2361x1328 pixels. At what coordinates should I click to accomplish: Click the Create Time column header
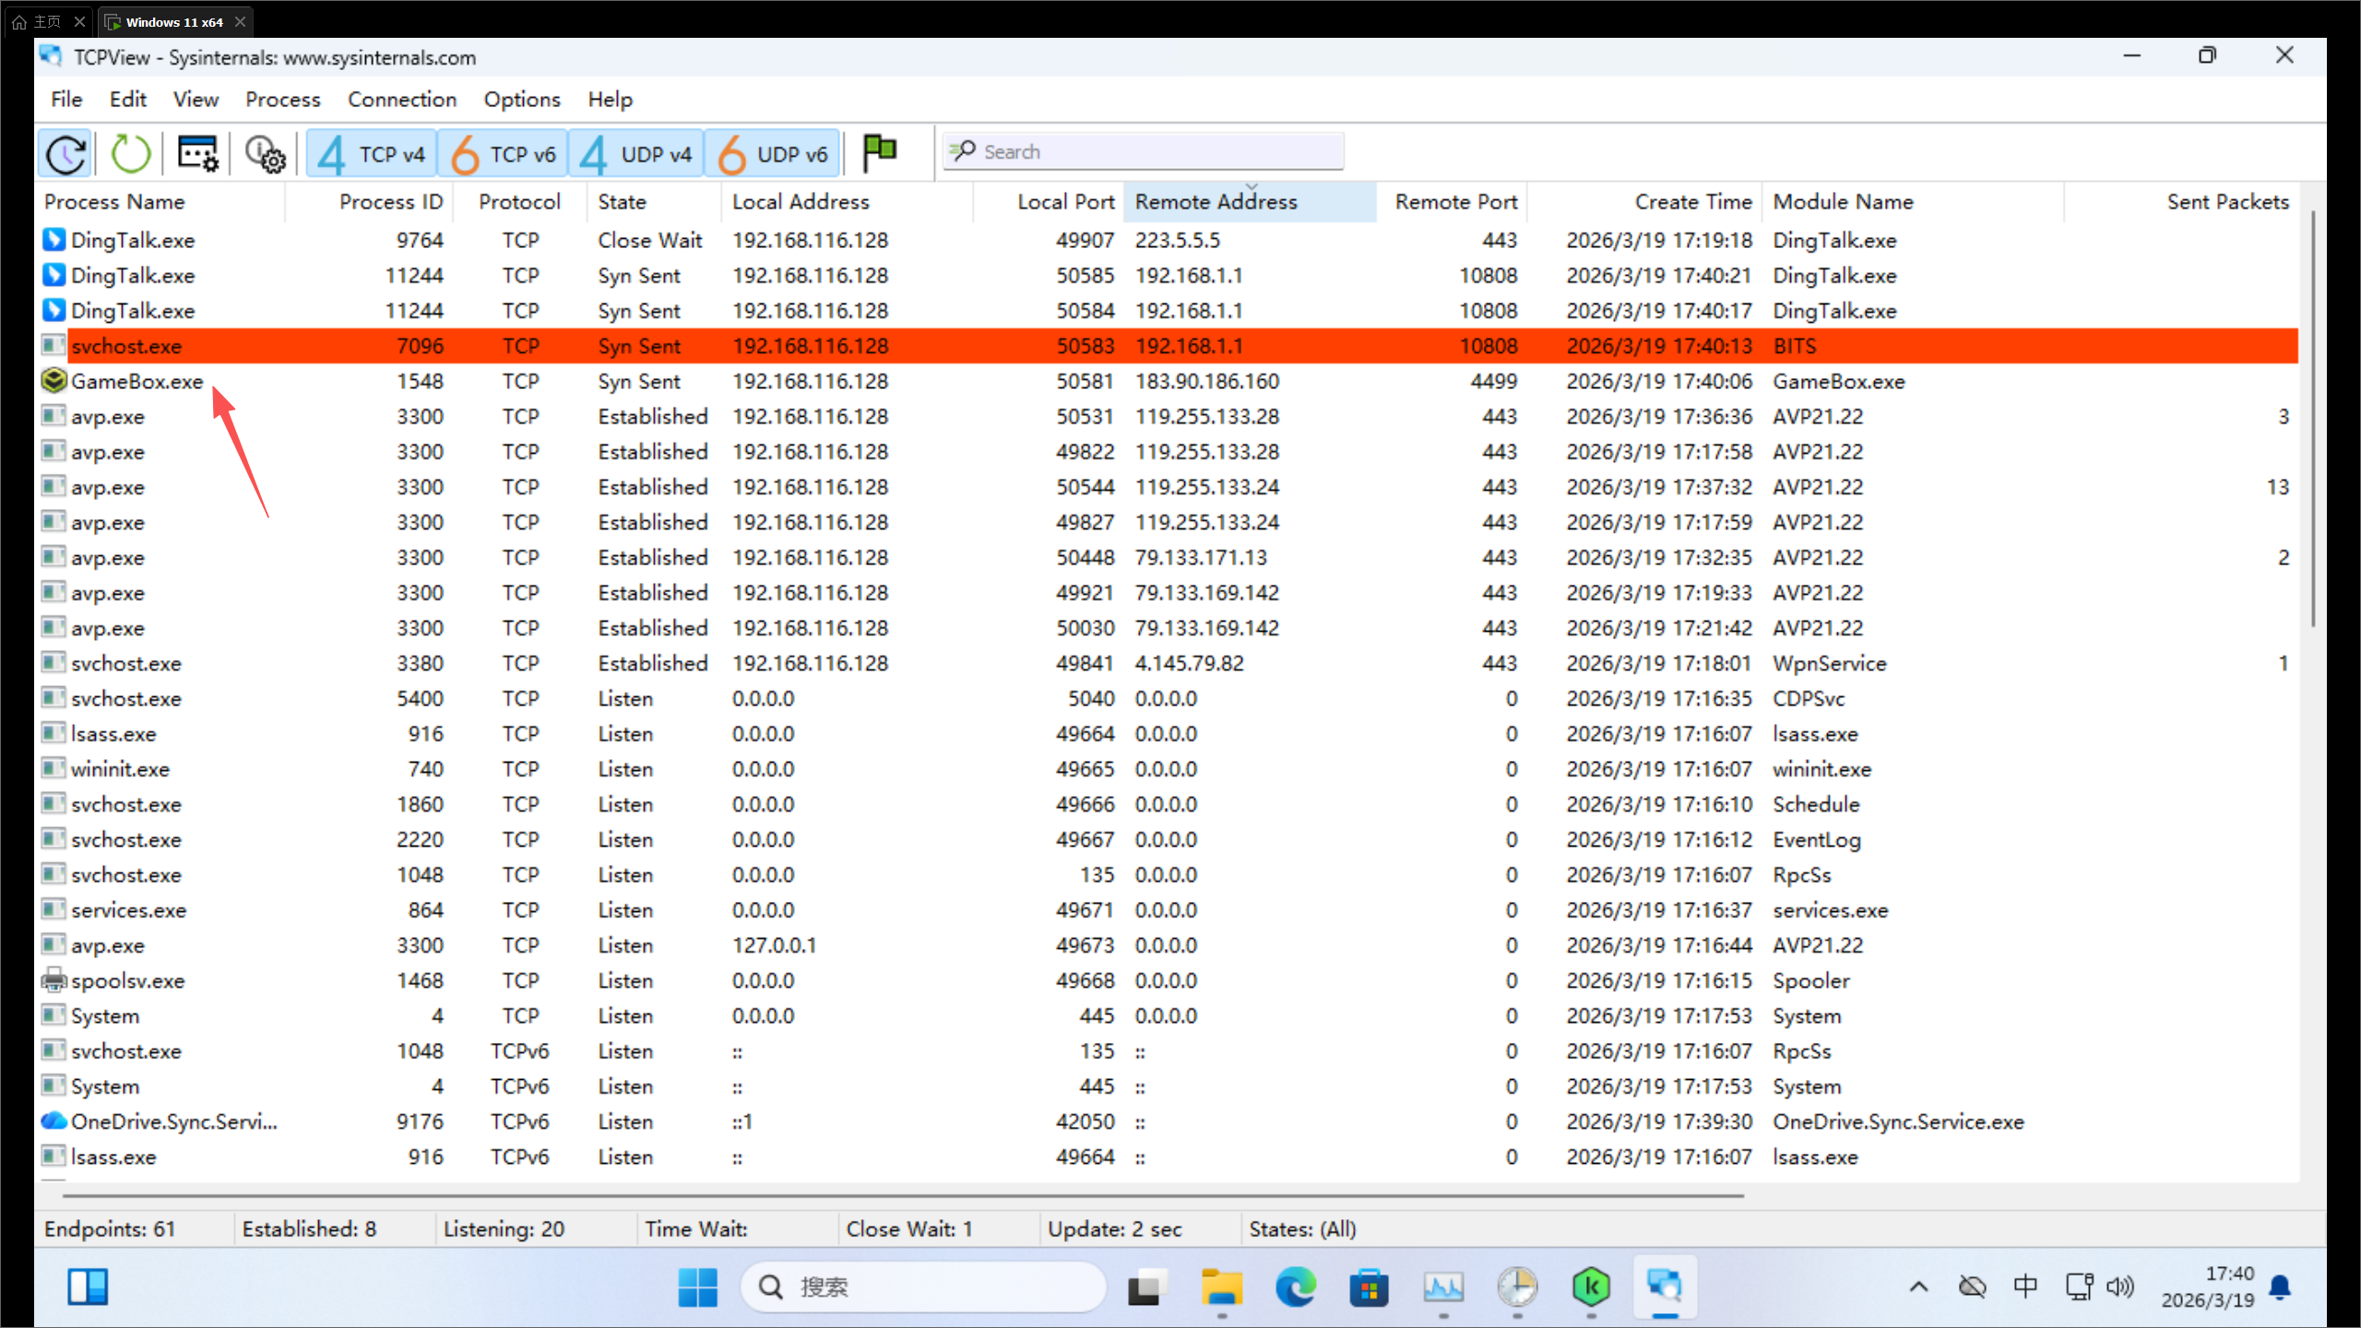(x=1692, y=202)
